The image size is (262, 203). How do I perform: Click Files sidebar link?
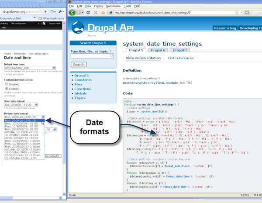(78, 84)
